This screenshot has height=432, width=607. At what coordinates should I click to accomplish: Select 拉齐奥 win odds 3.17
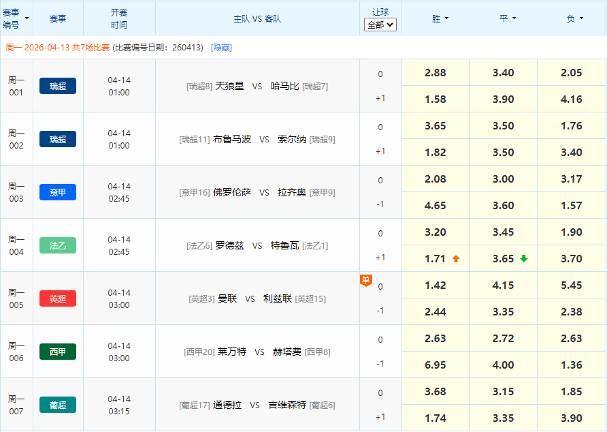(x=572, y=179)
